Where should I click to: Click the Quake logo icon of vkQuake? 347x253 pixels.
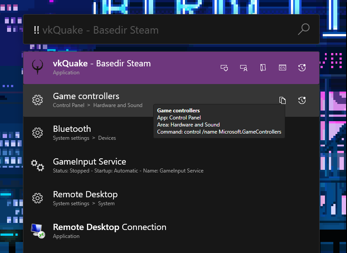click(x=38, y=67)
